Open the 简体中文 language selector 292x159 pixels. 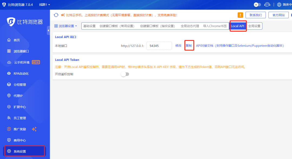click(x=287, y=5)
